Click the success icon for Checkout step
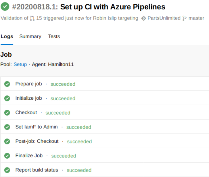Viewport: 209px width, 177px height. coord(7,113)
